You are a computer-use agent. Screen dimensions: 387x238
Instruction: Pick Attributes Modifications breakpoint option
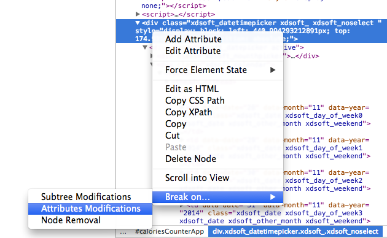click(x=90, y=209)
